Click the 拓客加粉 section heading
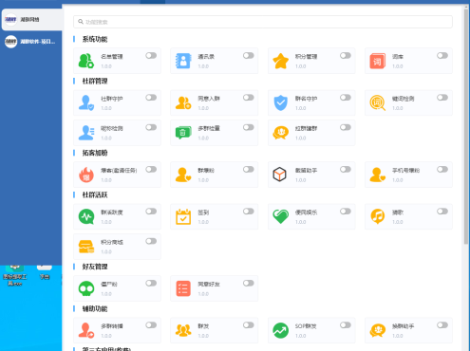Image resolution: width=470 pixels, height=351 pixels. pyautogui.click(x=95, y=153)
